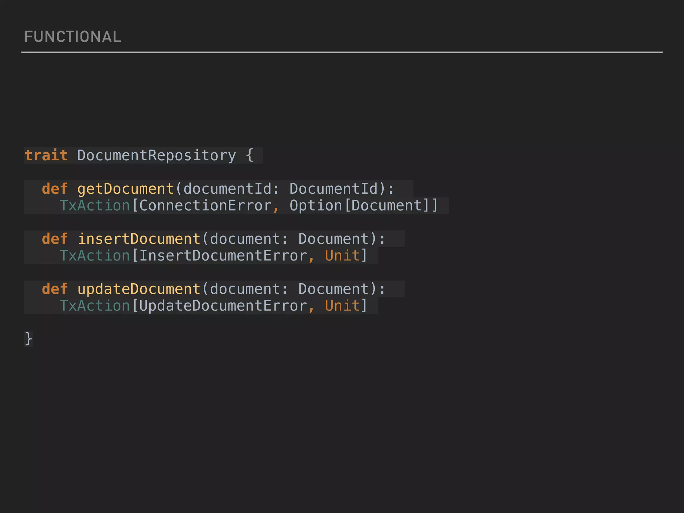Image resolution: width=684 pixels, height=513 pixels.
Task: Click InsertDocumentError type
Action: pos(223,256)
